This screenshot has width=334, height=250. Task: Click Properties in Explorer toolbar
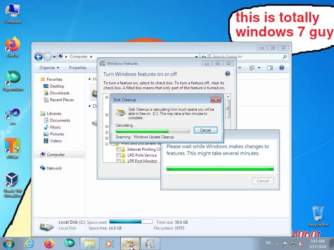point(78,68)
